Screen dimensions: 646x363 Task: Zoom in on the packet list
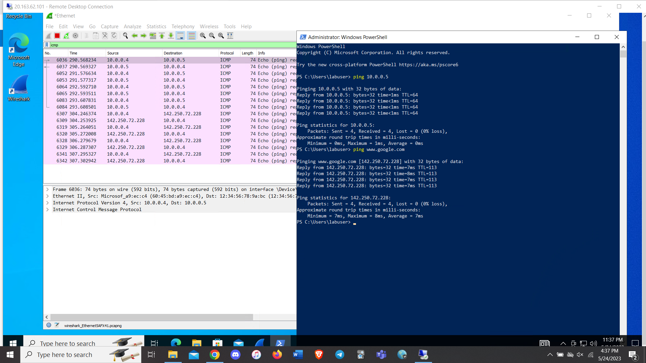click(x=203, y=36)
